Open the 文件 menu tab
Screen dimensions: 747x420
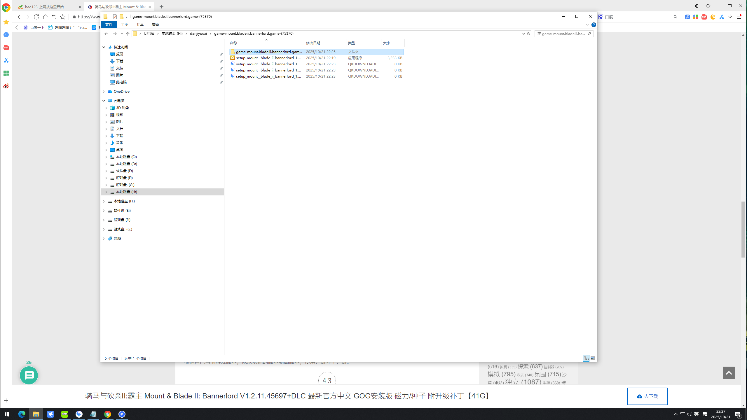[x=109, y=24]
